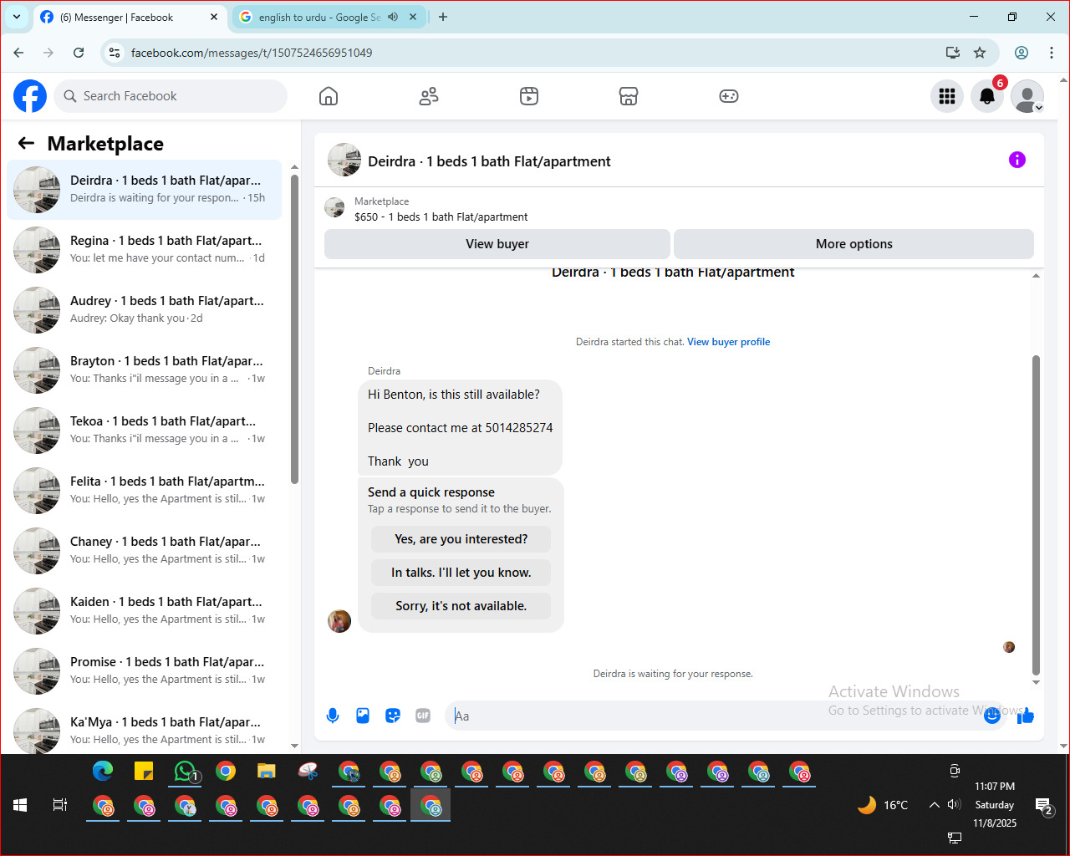
Task: Open Chrome three-dot menu
Action: (x=1052, y=53)
